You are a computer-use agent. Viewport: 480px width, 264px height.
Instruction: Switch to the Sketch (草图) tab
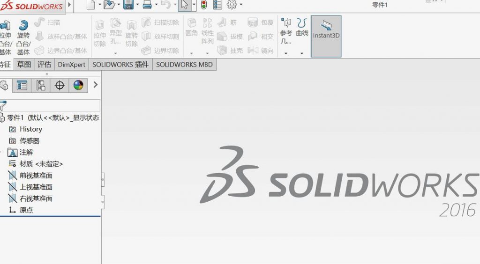coord(24,65)
